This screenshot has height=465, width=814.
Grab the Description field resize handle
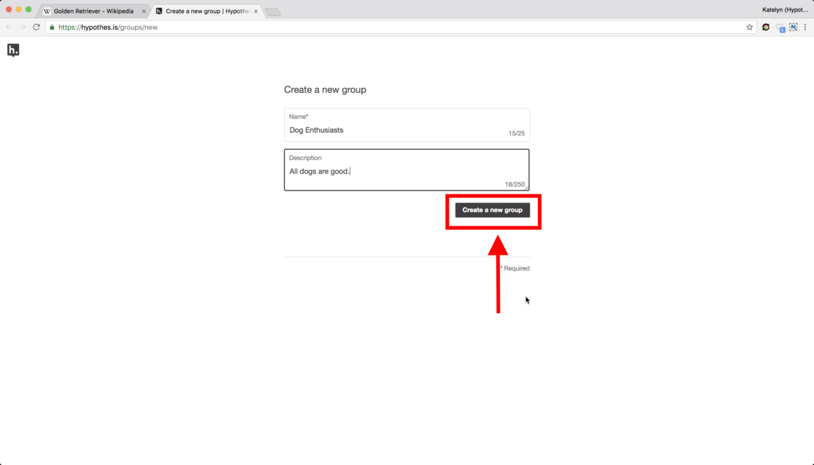tap(526, 187)
